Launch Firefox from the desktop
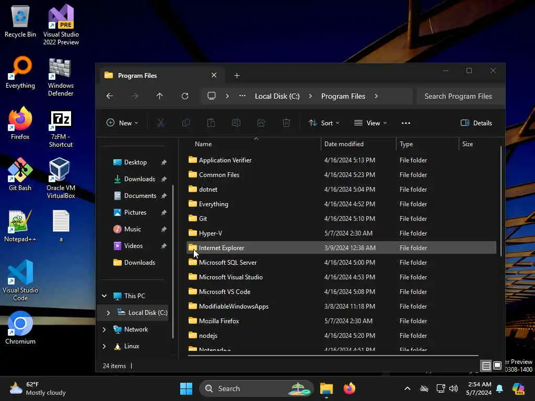This screenshot has height=401, width=535. coord(20,123)
